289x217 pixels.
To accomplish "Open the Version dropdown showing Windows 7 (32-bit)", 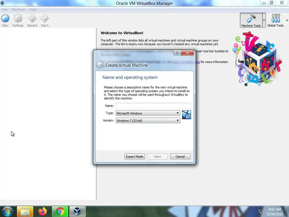I will click(x=148, y=120).
